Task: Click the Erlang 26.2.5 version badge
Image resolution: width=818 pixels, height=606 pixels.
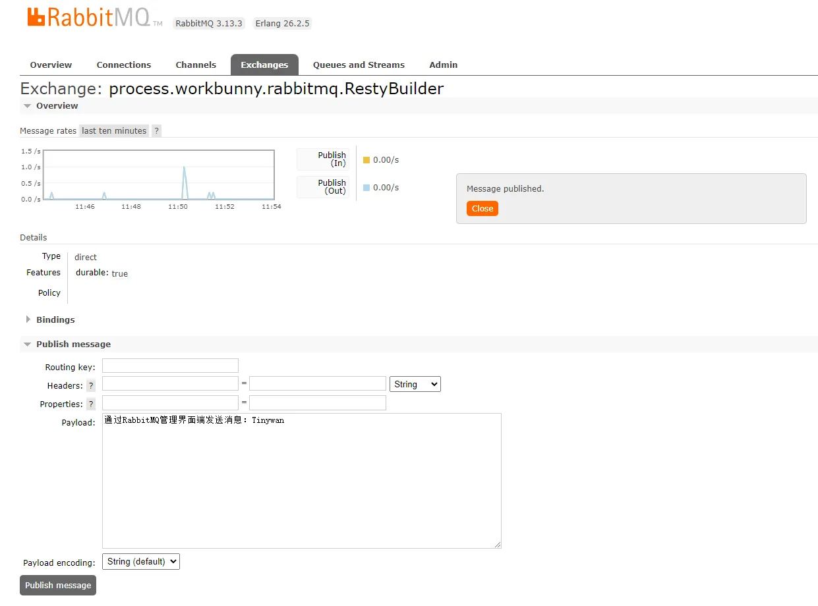Action: pos(282,23)
